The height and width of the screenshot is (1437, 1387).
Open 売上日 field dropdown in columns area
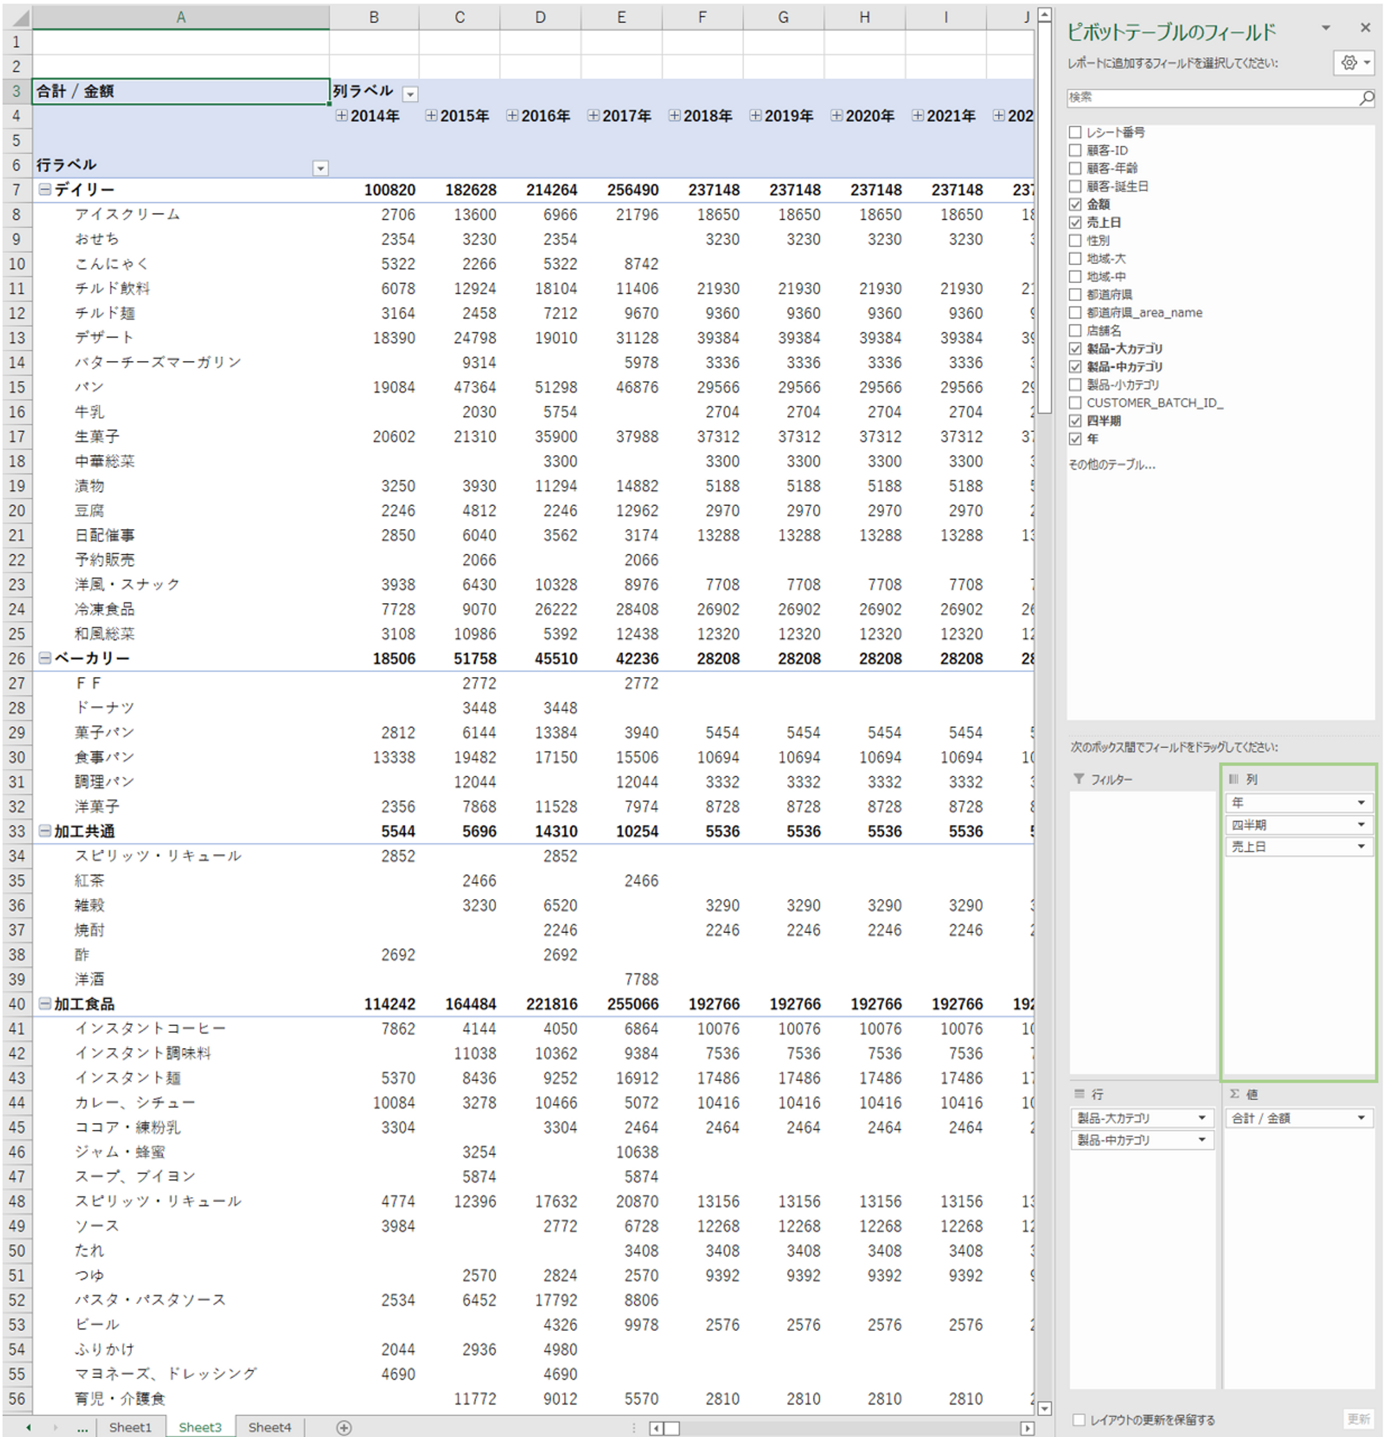(1361, 847)
